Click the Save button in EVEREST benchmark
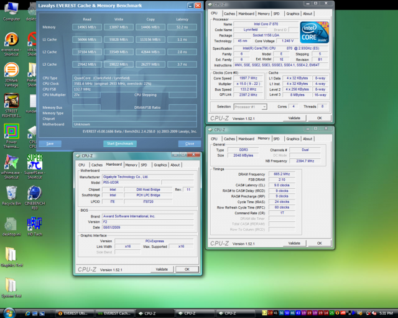This screenshot has height=318, width=398. (x=50, y=144)
